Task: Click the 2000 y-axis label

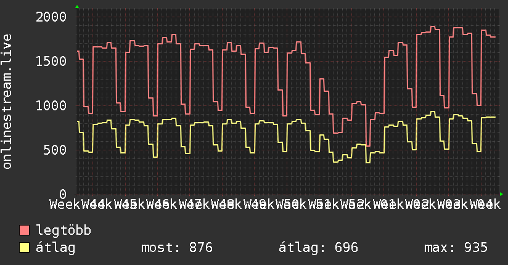Action: [x=51, y=17]
